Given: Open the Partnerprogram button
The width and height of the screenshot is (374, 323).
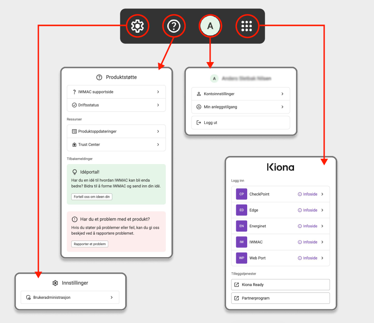Looking at the screenshot, I should coord(280,298).
